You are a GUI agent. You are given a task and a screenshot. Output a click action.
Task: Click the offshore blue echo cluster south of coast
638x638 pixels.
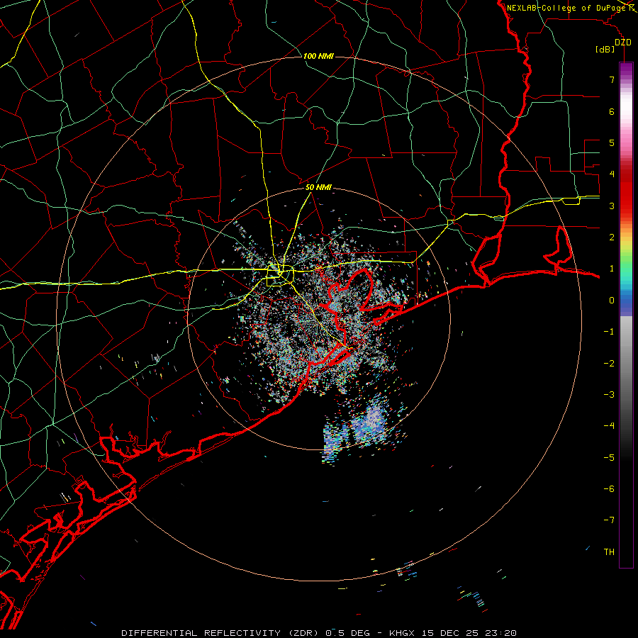point(369,423)
